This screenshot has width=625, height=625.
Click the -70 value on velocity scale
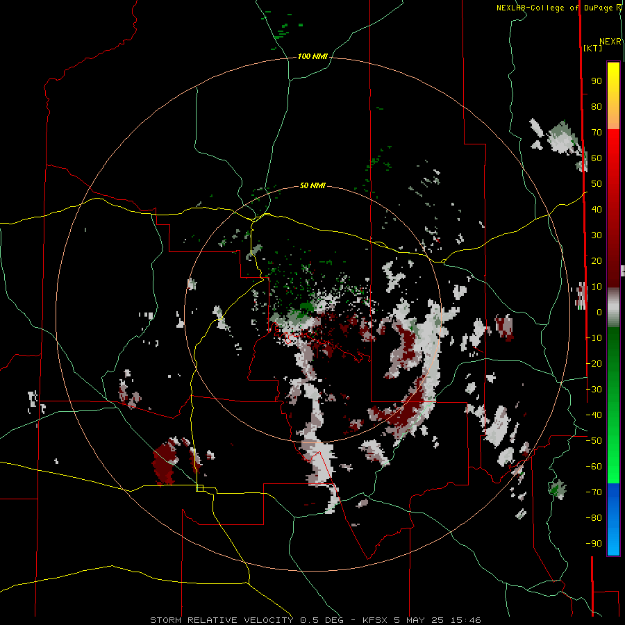coord(594,492)
